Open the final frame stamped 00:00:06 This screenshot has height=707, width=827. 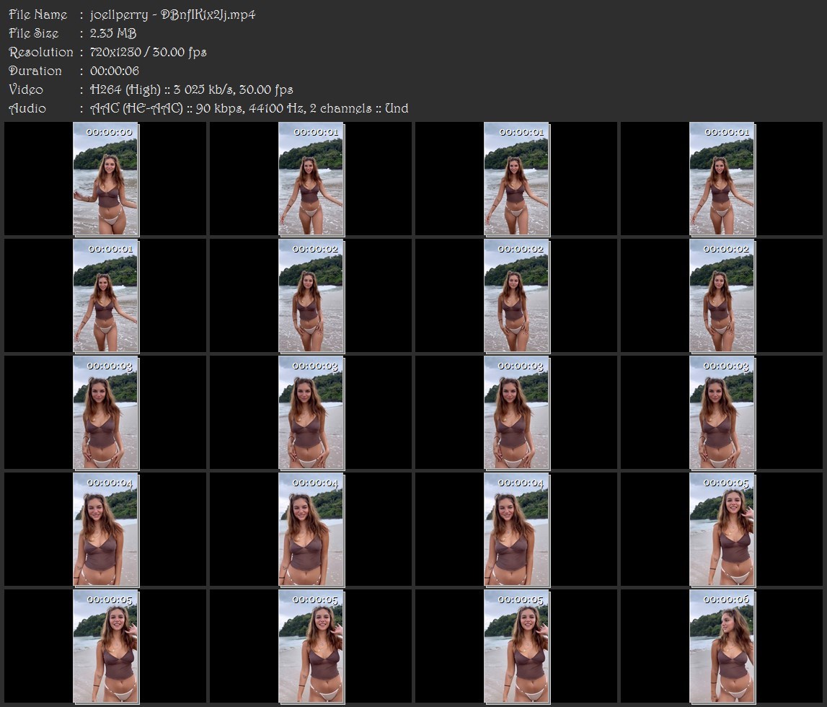click(722, 646)
